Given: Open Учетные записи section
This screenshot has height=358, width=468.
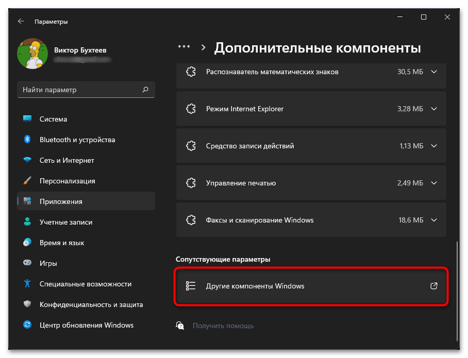Looking at the screenshot, I should pyautogui.click(x=86, y=222).
